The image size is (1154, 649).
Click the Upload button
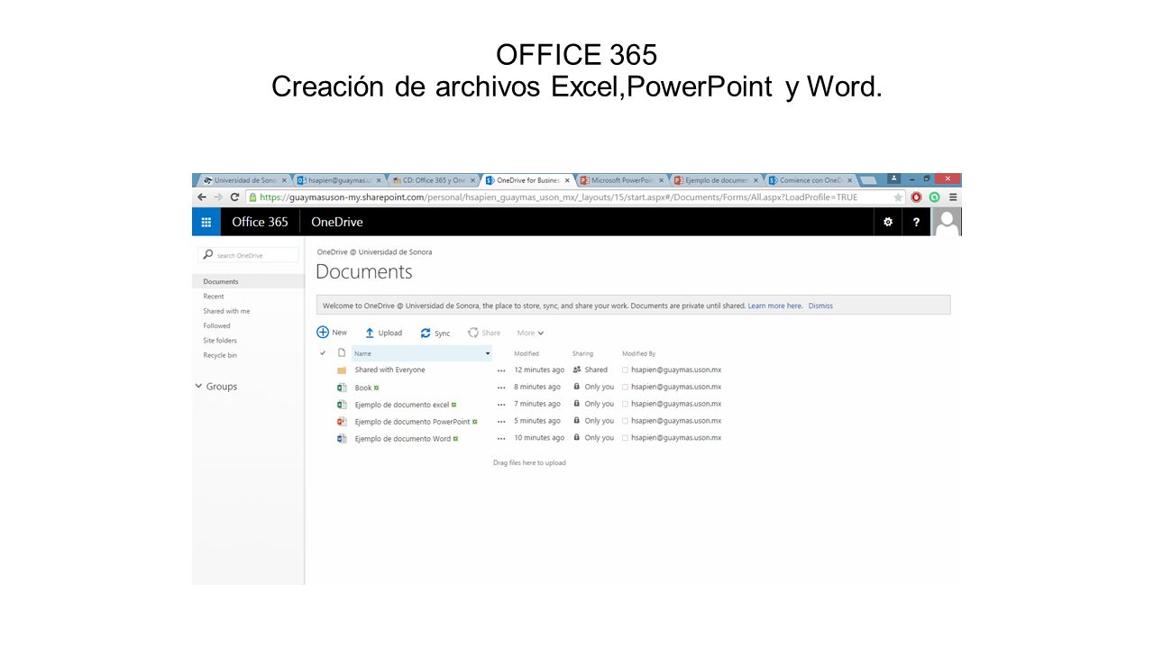click(383, 333)
